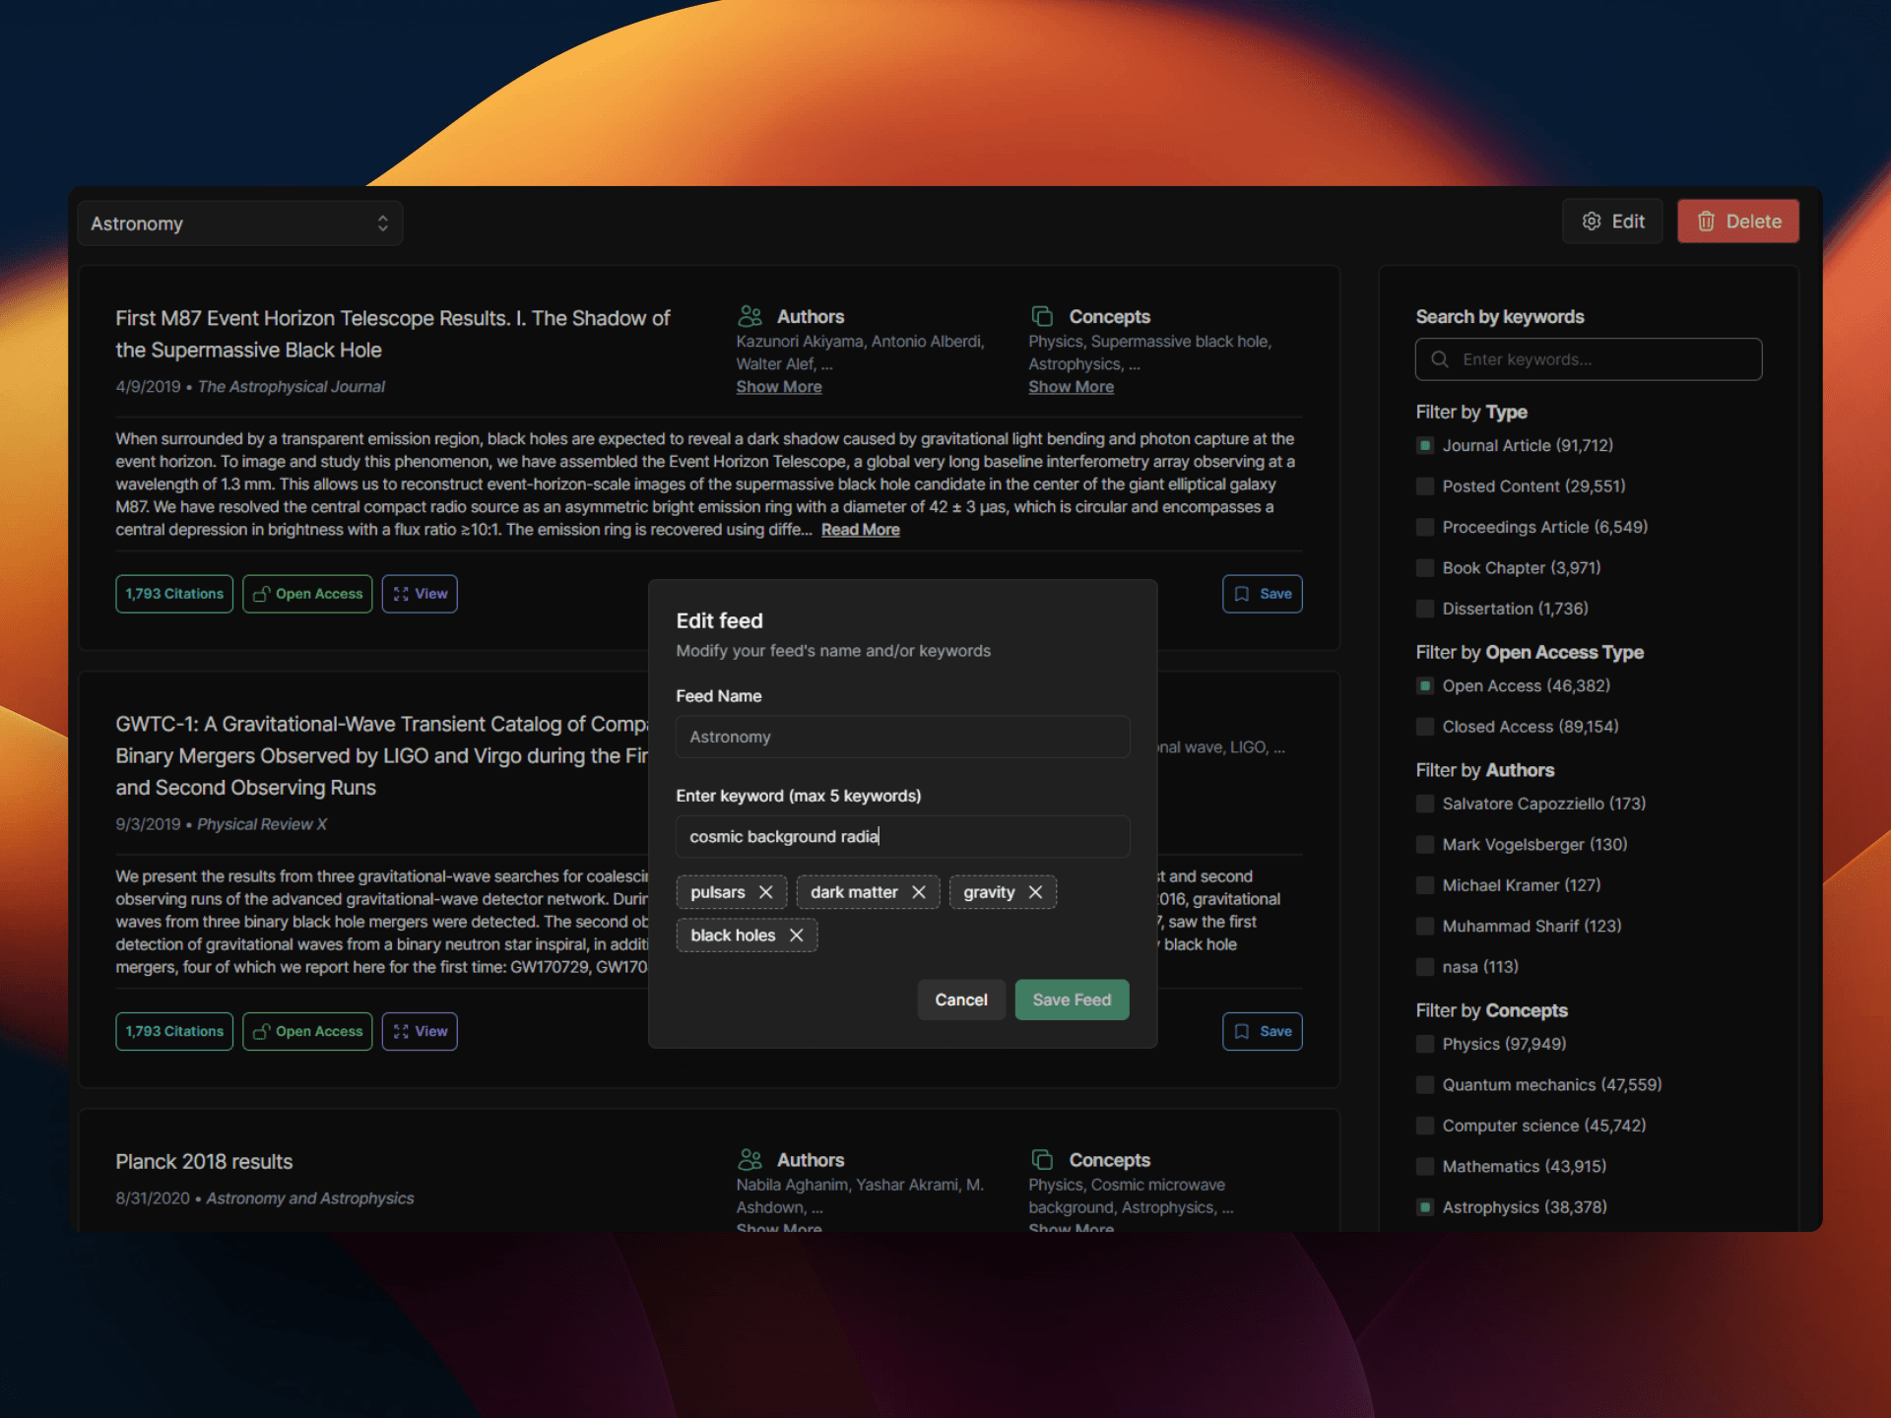Viewport: 1891px width, 1418px height.
Task: Open the First M87 Event Horizon paper title
Action: (x=392, y=334)
